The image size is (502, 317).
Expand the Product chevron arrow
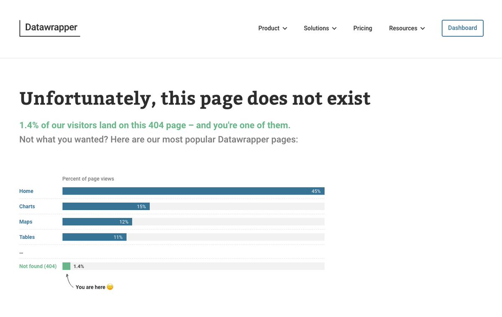(285, 28)
